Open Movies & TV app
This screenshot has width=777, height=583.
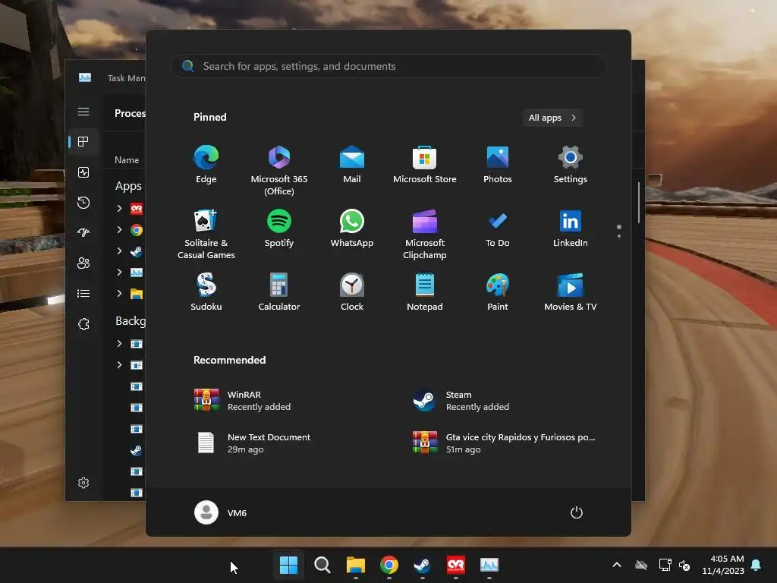tap(571, 292)
